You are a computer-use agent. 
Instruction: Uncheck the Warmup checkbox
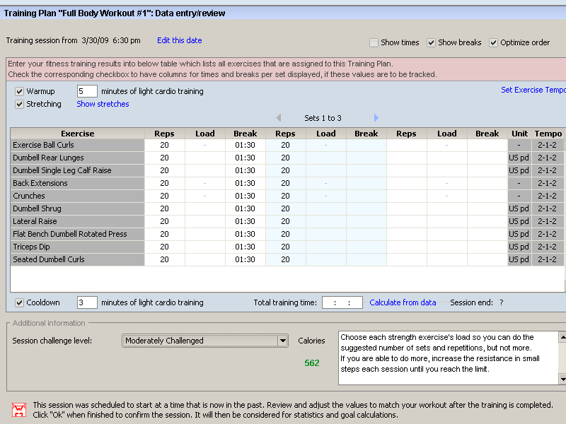point(19,91)
